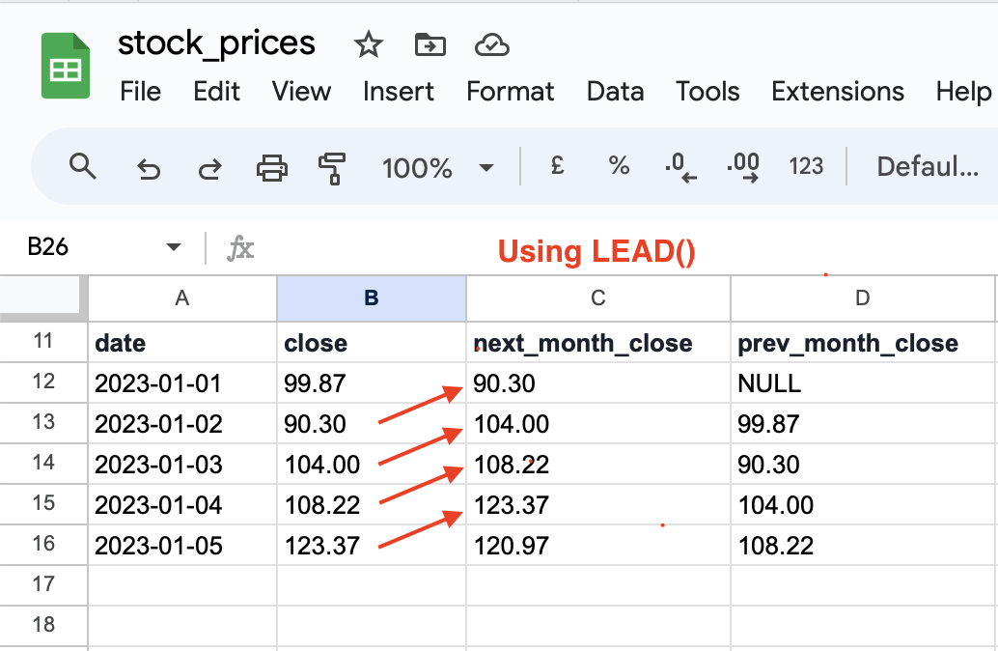Expand the B26 name box dropdown arrow

coord(174,248)
